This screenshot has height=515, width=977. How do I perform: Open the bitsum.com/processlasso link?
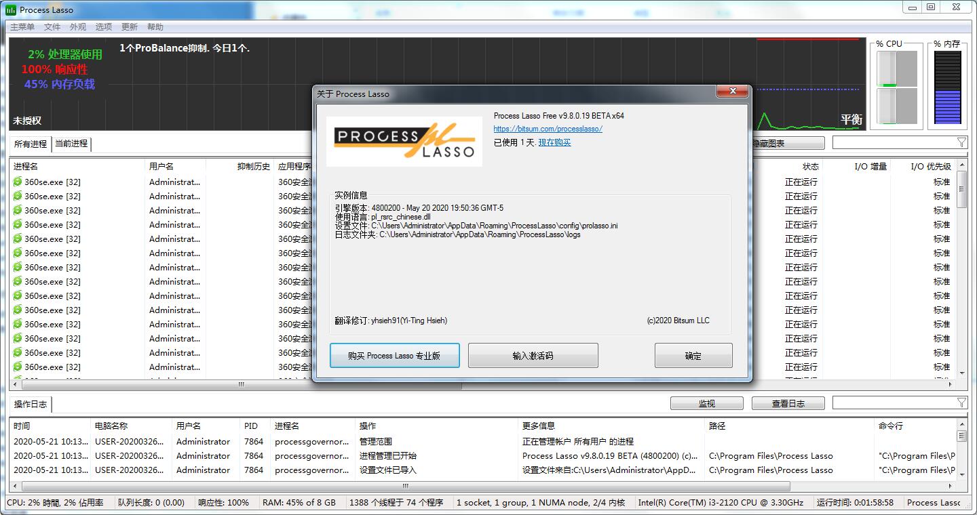point(548,129)
